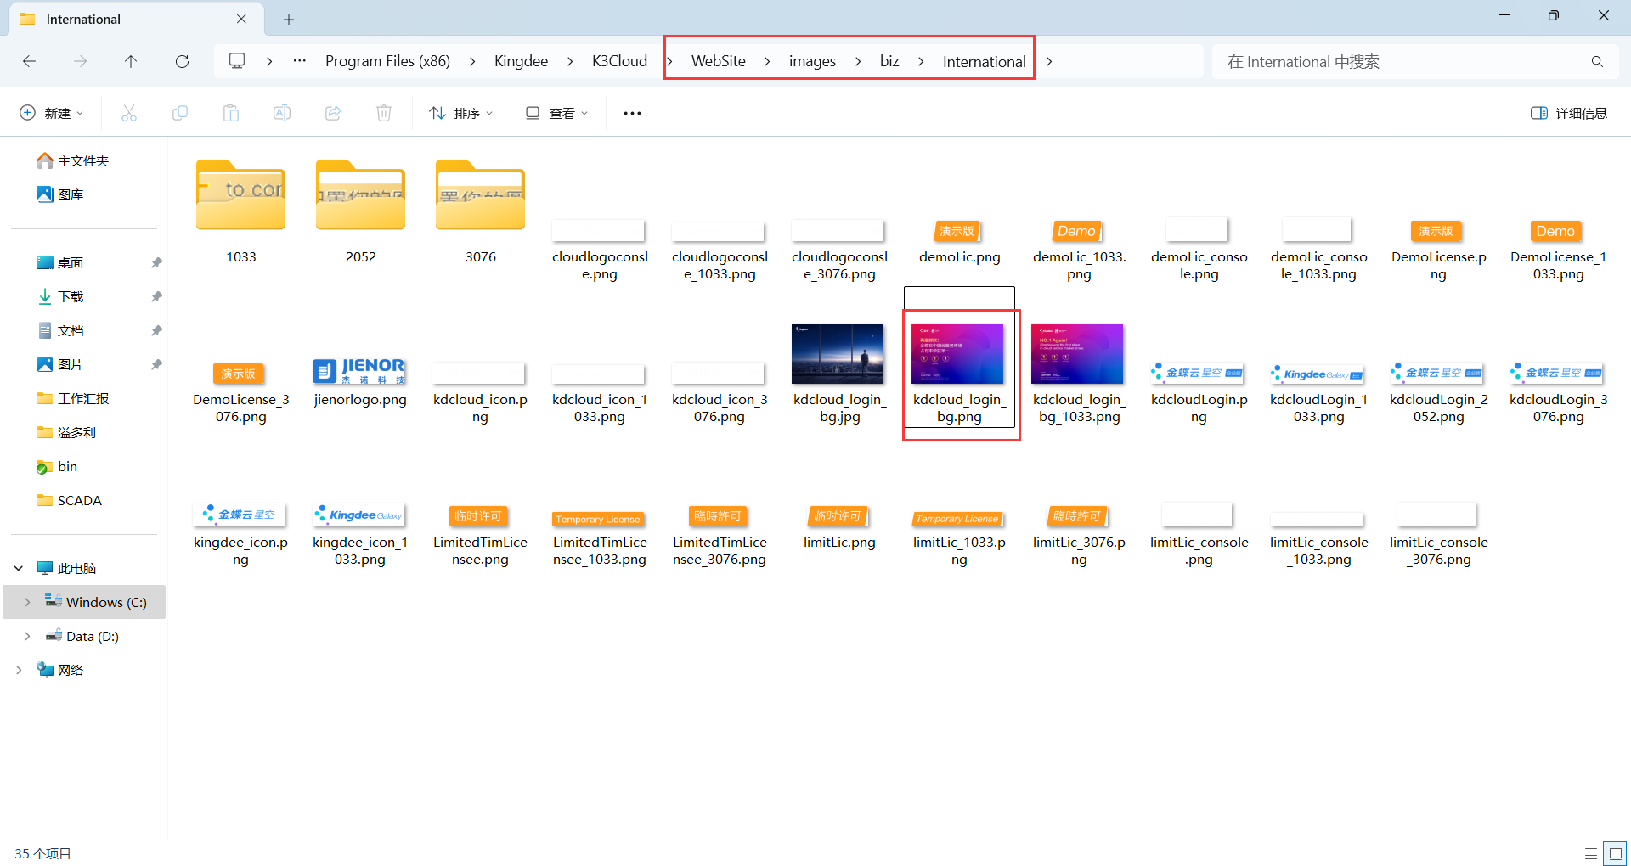
Task: Click the This PC monitor icon in address bar
Action: 237,61
